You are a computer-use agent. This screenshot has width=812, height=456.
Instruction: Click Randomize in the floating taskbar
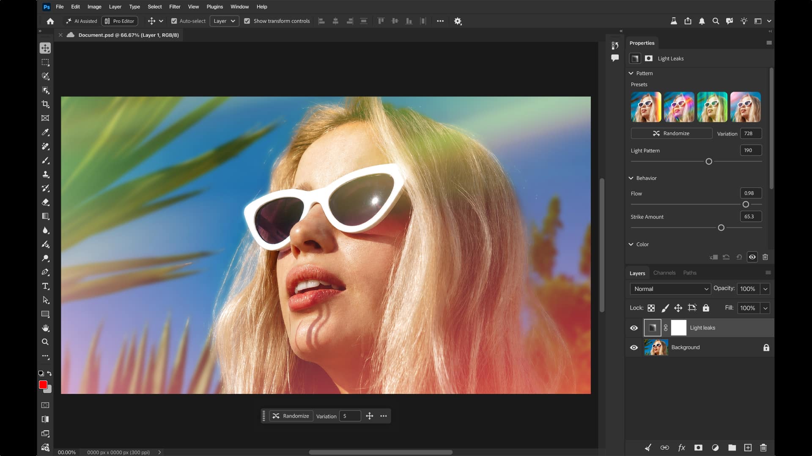tap(291, 416)
